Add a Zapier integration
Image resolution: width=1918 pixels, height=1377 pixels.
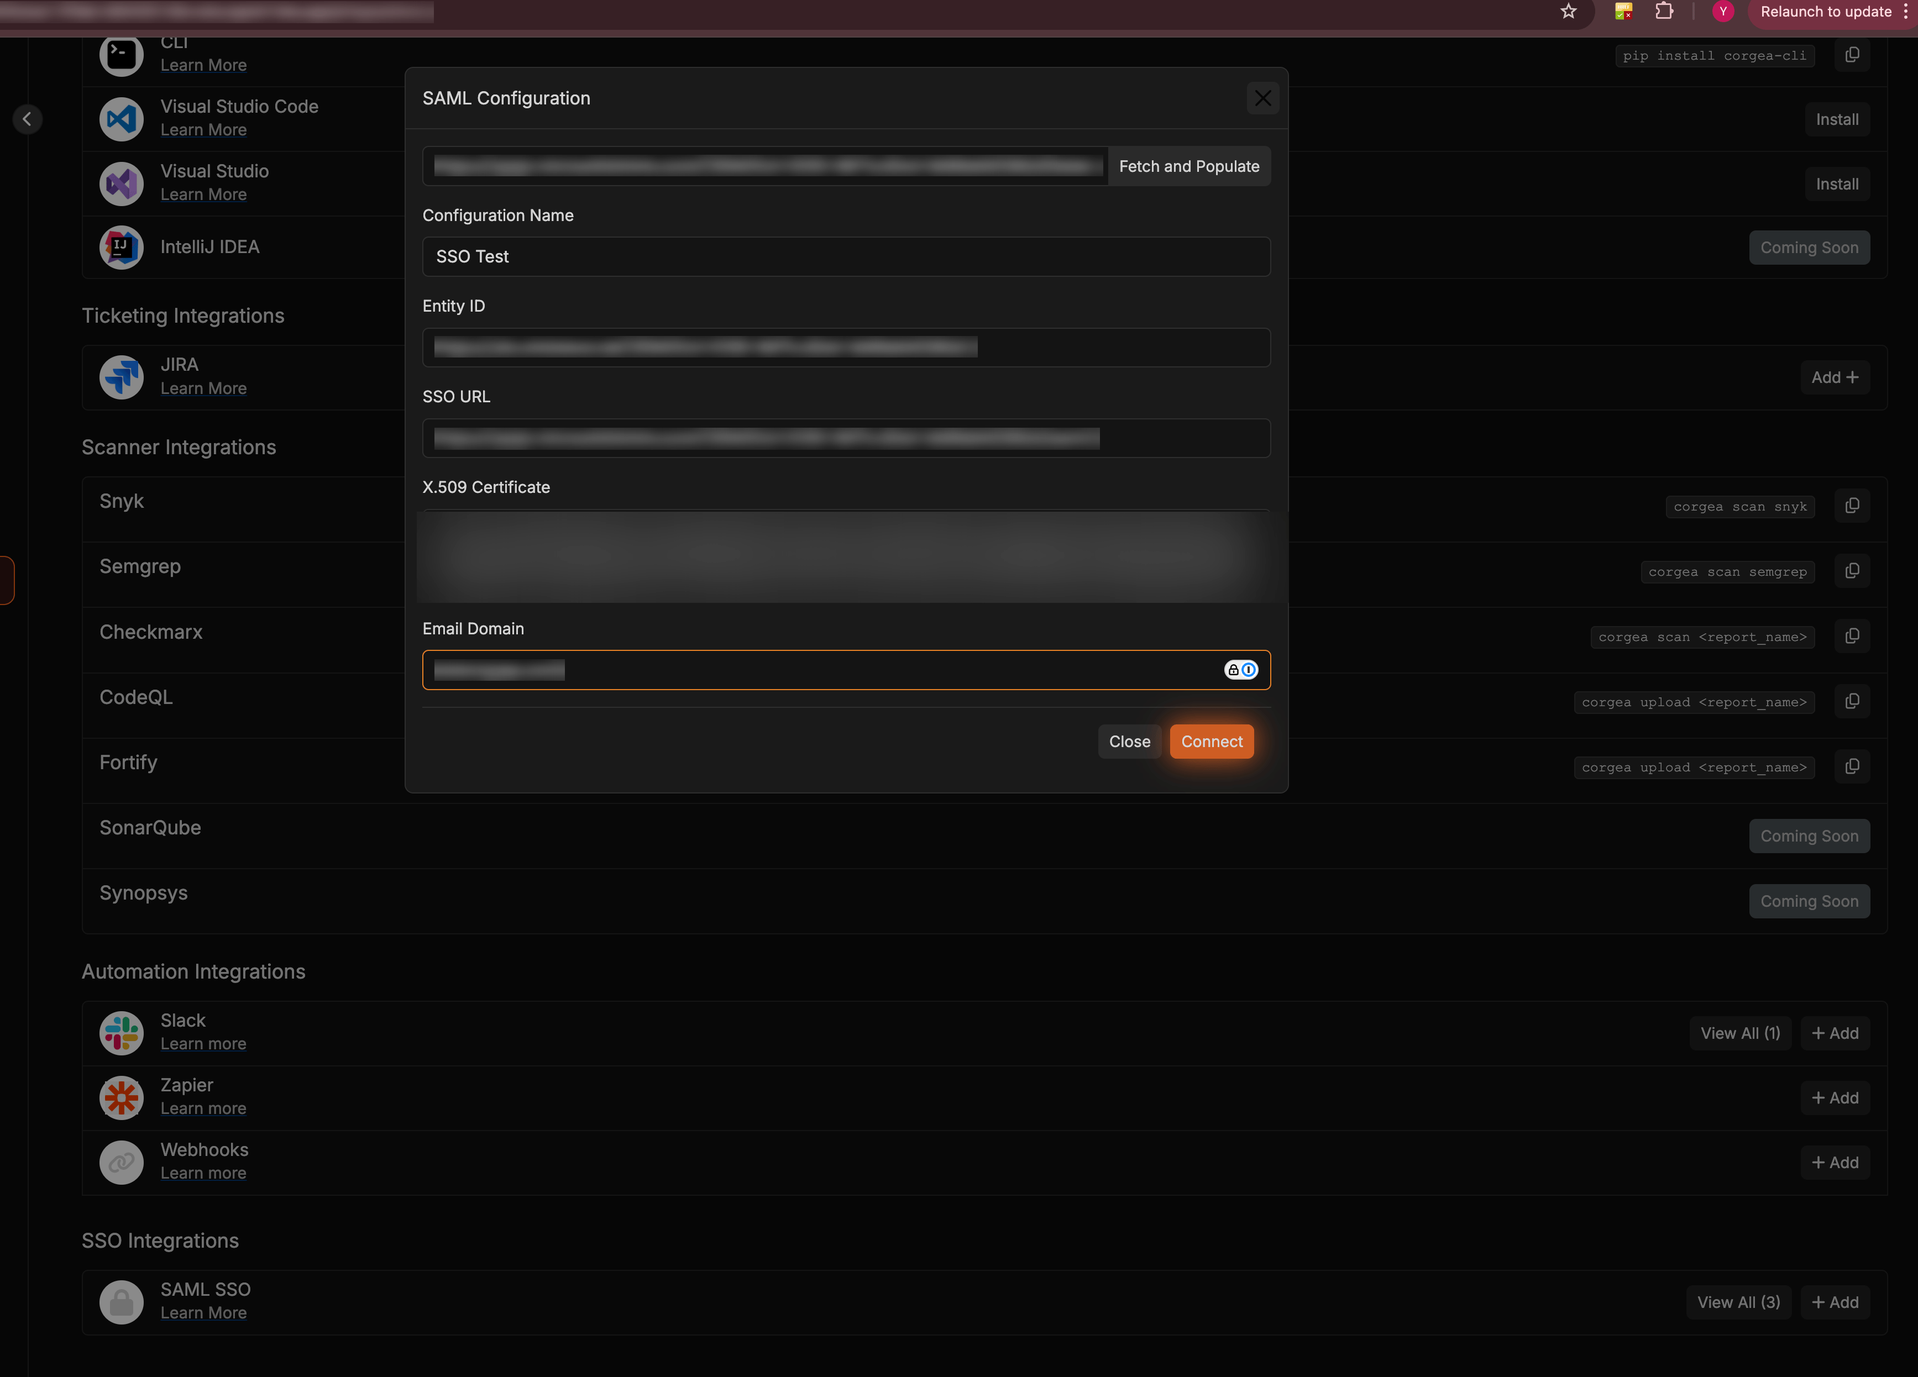(x=1835, y=1097)
